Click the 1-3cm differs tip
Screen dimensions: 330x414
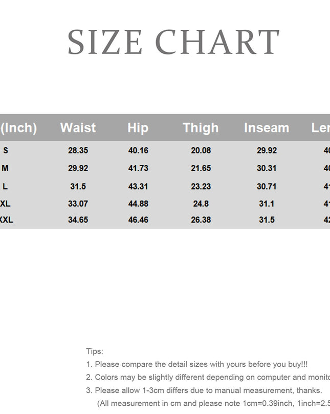[x=204, y=390]
